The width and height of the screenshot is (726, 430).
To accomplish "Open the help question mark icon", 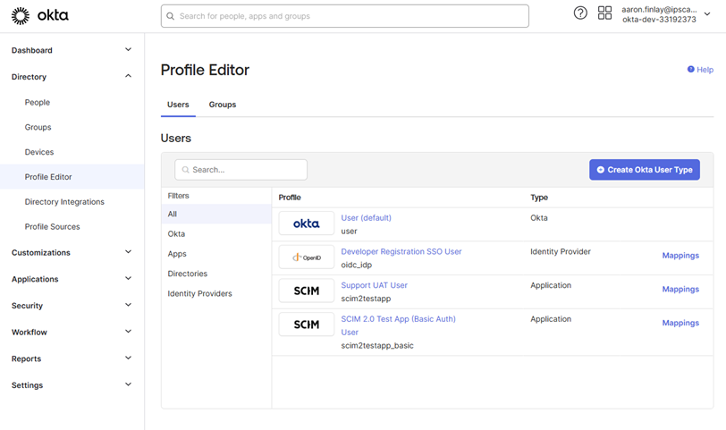I will click(x=580, y=13).
